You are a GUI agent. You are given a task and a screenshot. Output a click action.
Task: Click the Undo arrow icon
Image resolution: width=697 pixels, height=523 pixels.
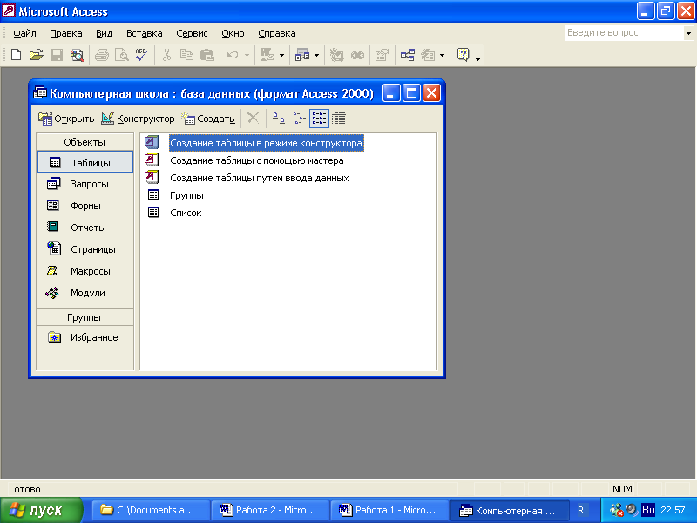233,55
